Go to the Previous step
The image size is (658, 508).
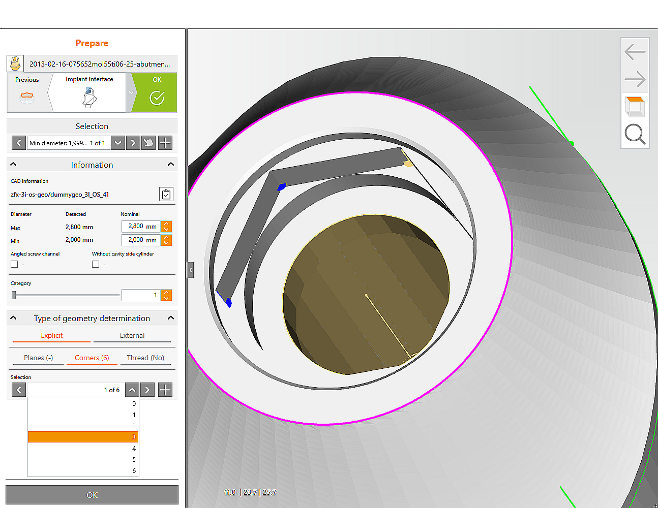[27, 92]
